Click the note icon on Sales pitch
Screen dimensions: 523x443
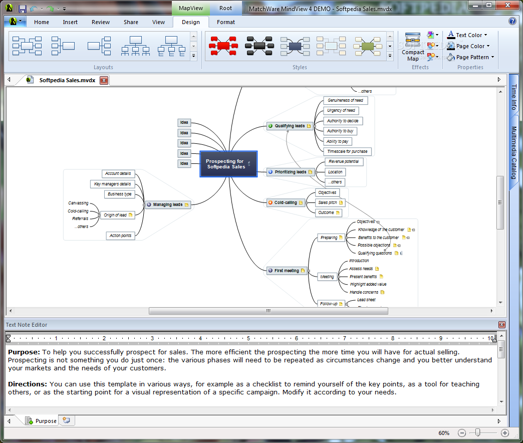341,202
